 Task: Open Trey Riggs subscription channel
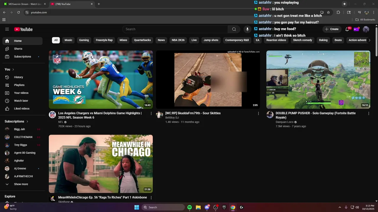[22, 145]
